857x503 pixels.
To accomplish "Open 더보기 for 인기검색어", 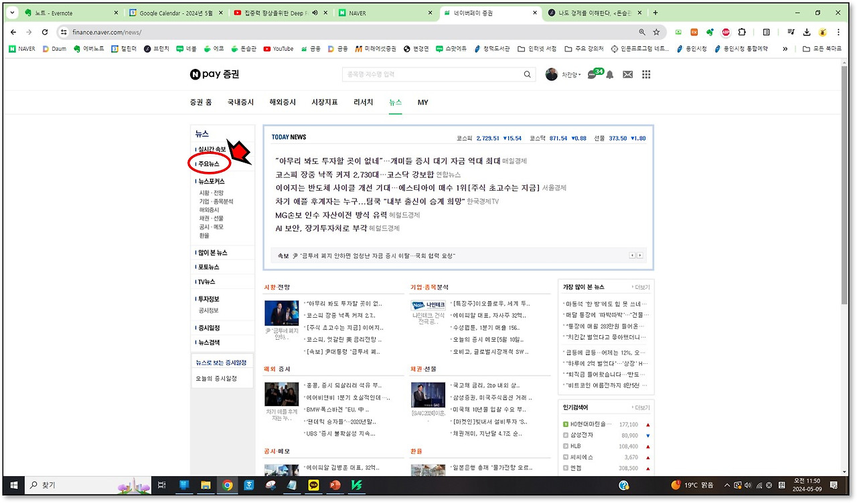I will coord(641,407).
